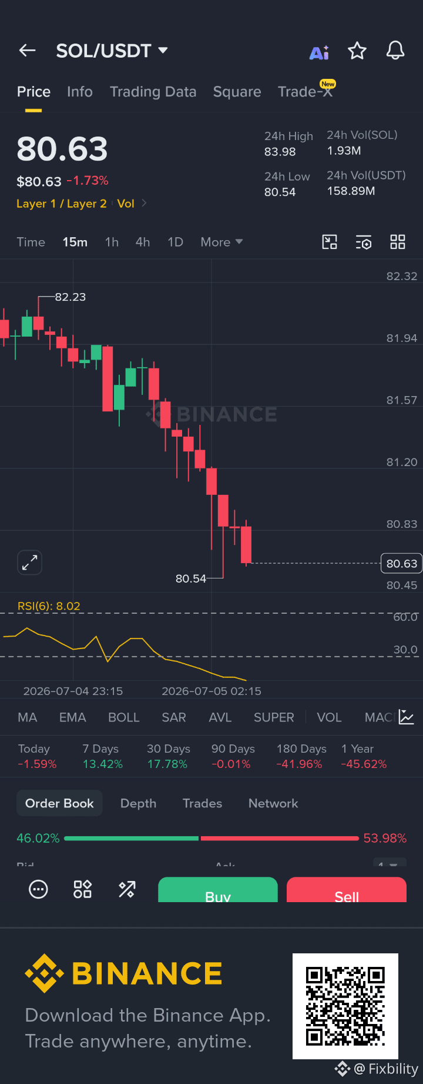Image resolution: width=423 pixels, height=1084 pixels.
Task: Switch to the Info tab
Action: [80, 92]
